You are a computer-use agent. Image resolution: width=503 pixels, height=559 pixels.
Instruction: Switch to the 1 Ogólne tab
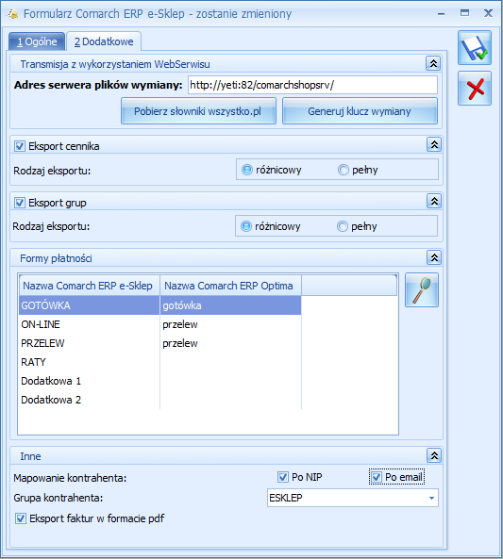click(37, 41)
